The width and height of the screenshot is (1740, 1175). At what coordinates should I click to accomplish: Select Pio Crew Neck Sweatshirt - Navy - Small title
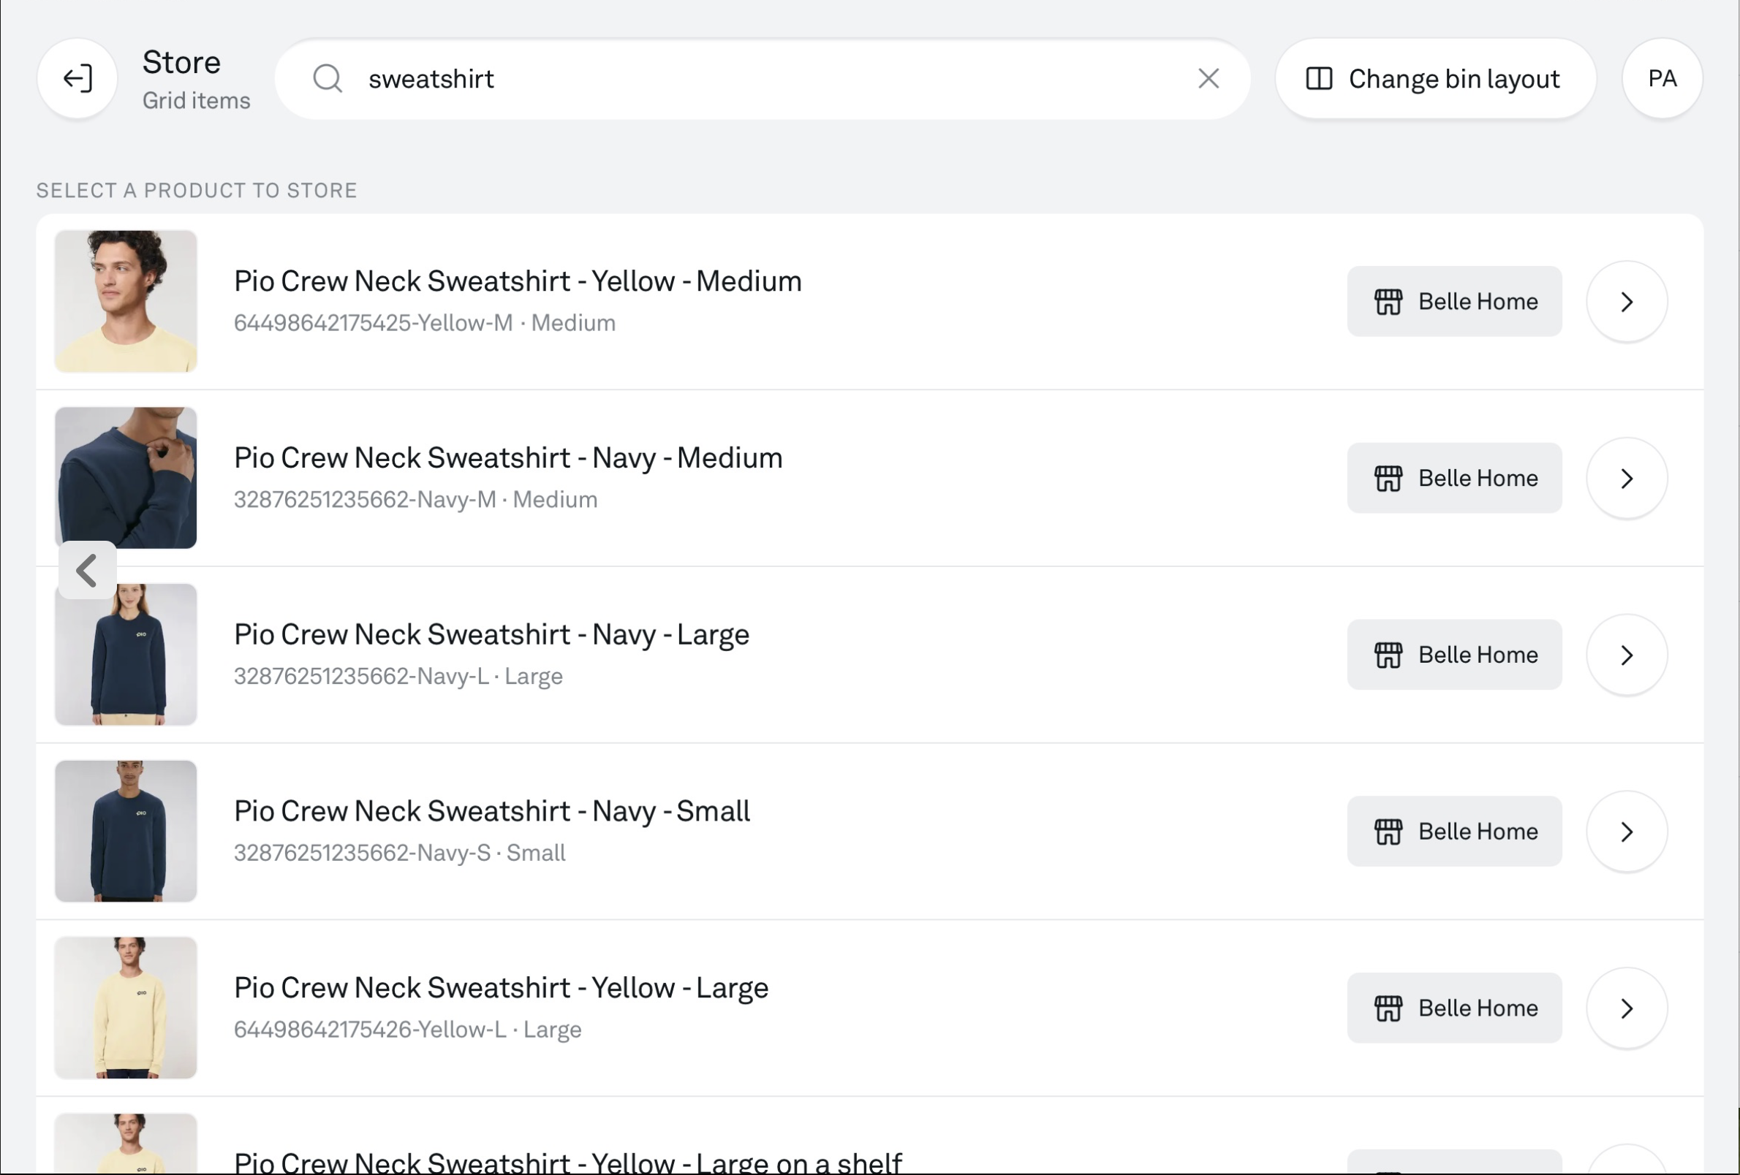click(x=491, y=811)
